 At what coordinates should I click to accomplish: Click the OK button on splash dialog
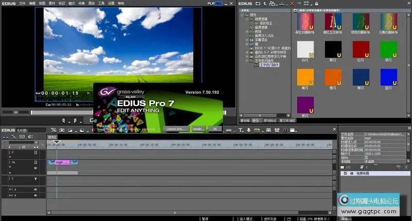tap(215, 128)
